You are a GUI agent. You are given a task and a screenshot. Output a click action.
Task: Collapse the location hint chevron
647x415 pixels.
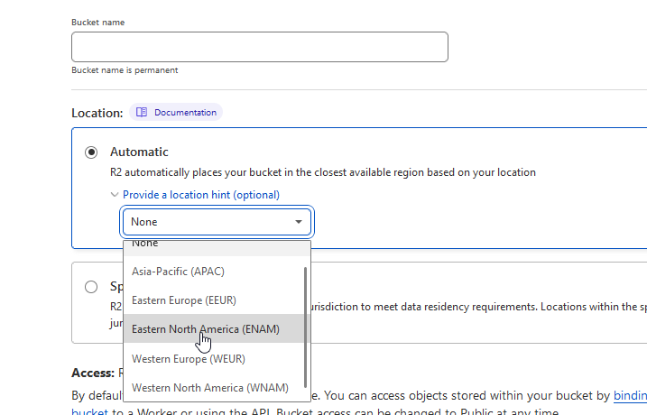115,195
